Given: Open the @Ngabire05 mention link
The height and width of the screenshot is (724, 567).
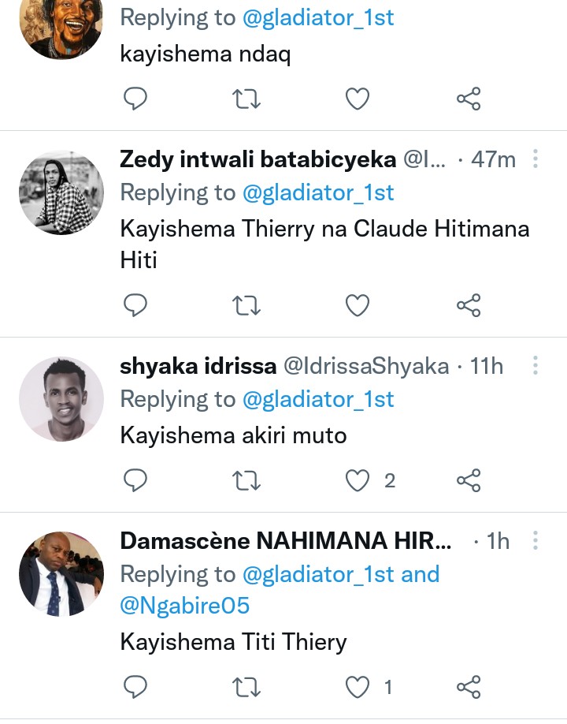Looking at the screenshot, I should coord(184,605).
